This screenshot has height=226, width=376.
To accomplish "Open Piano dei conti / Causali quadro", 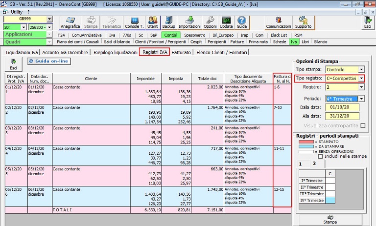I will [78, 42].
